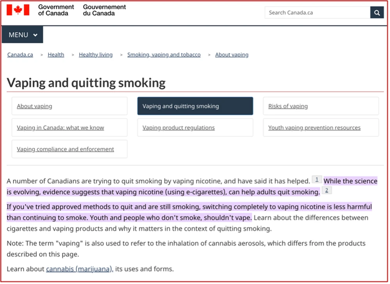Open the Risks of vaping section
390x284 pixels.
pos(321,106)
